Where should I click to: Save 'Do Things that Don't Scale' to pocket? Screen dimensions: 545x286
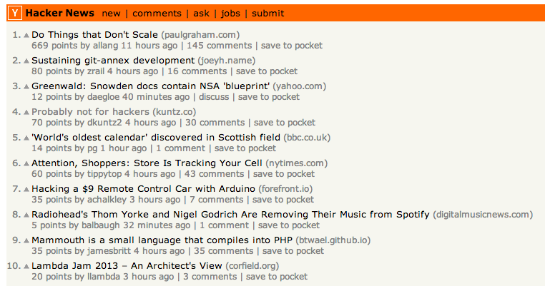(292, 46)
